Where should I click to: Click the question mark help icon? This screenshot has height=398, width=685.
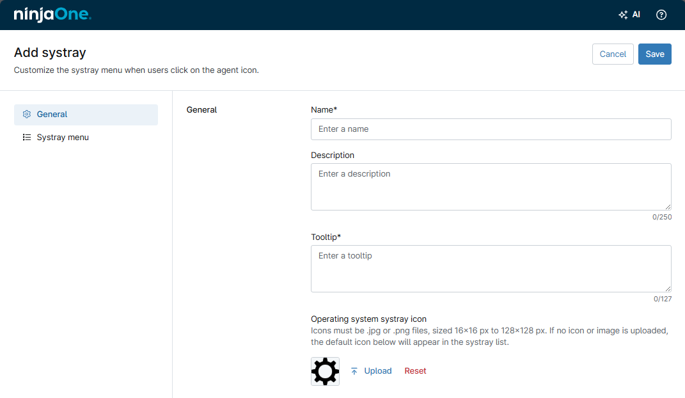661,14
